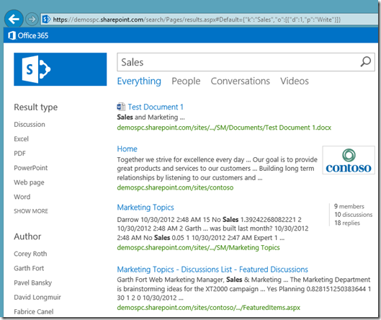Click the "18 replies" text
Screen dimensions: 381x320
tap(347, 223)
